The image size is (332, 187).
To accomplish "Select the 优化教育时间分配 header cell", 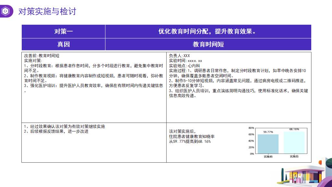I will click(x=208, y=31).
